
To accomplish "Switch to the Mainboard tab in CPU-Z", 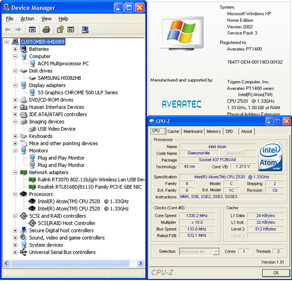I will point(193,131).
